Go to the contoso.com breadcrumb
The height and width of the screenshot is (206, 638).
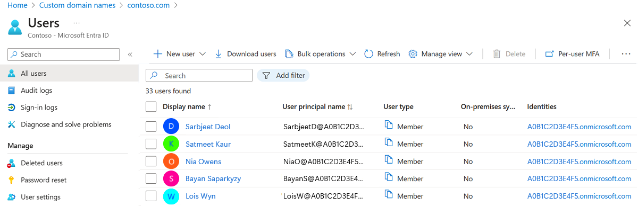(148, 5)
